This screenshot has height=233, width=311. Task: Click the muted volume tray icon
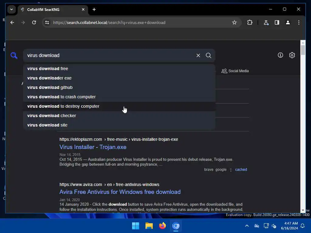274,226
